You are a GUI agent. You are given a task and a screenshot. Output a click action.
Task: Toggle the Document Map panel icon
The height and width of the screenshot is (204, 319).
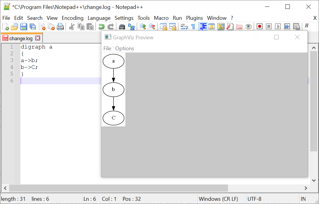tap(221, 27)
